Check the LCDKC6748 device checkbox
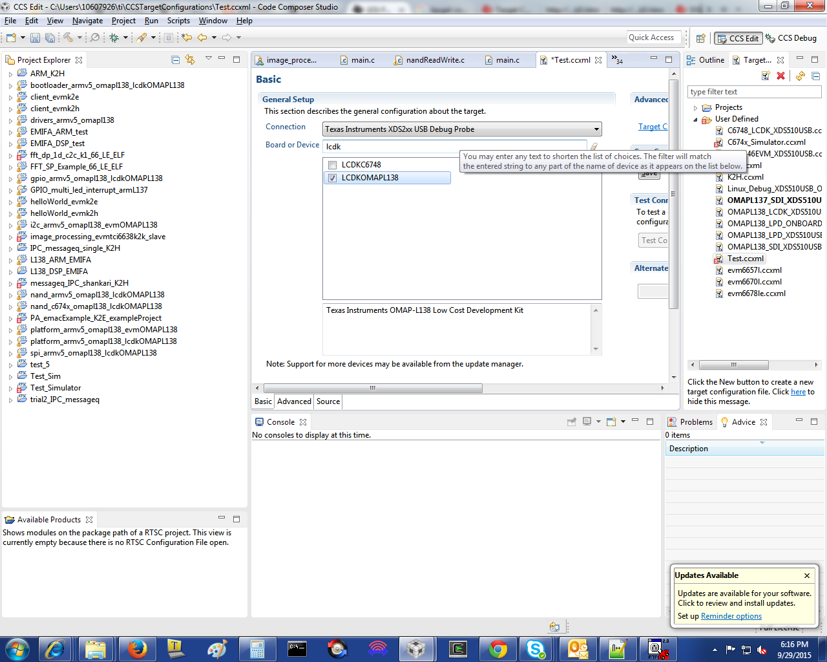The image size is (827, 662). point(332,165)
